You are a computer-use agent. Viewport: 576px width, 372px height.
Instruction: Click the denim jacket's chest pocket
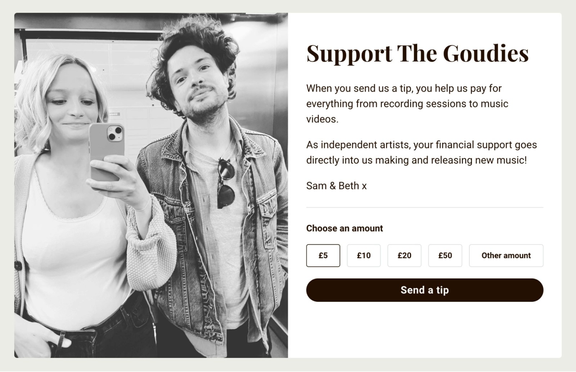coord(268,212)
